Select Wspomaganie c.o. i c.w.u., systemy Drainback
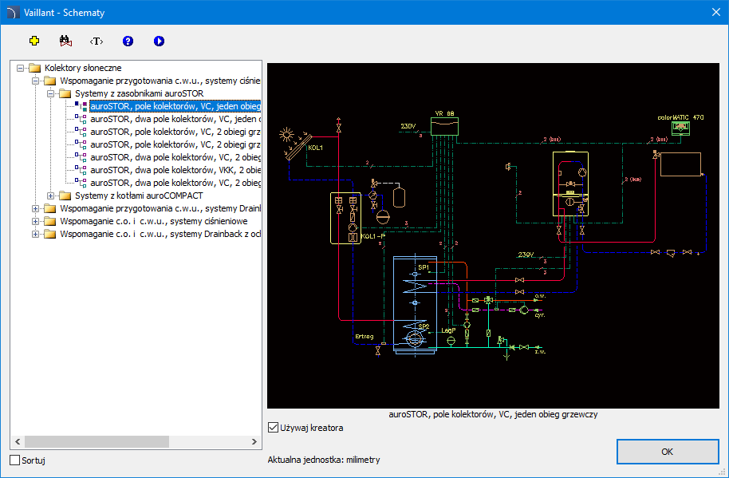 pyautogui.click(x=153, y=234)
